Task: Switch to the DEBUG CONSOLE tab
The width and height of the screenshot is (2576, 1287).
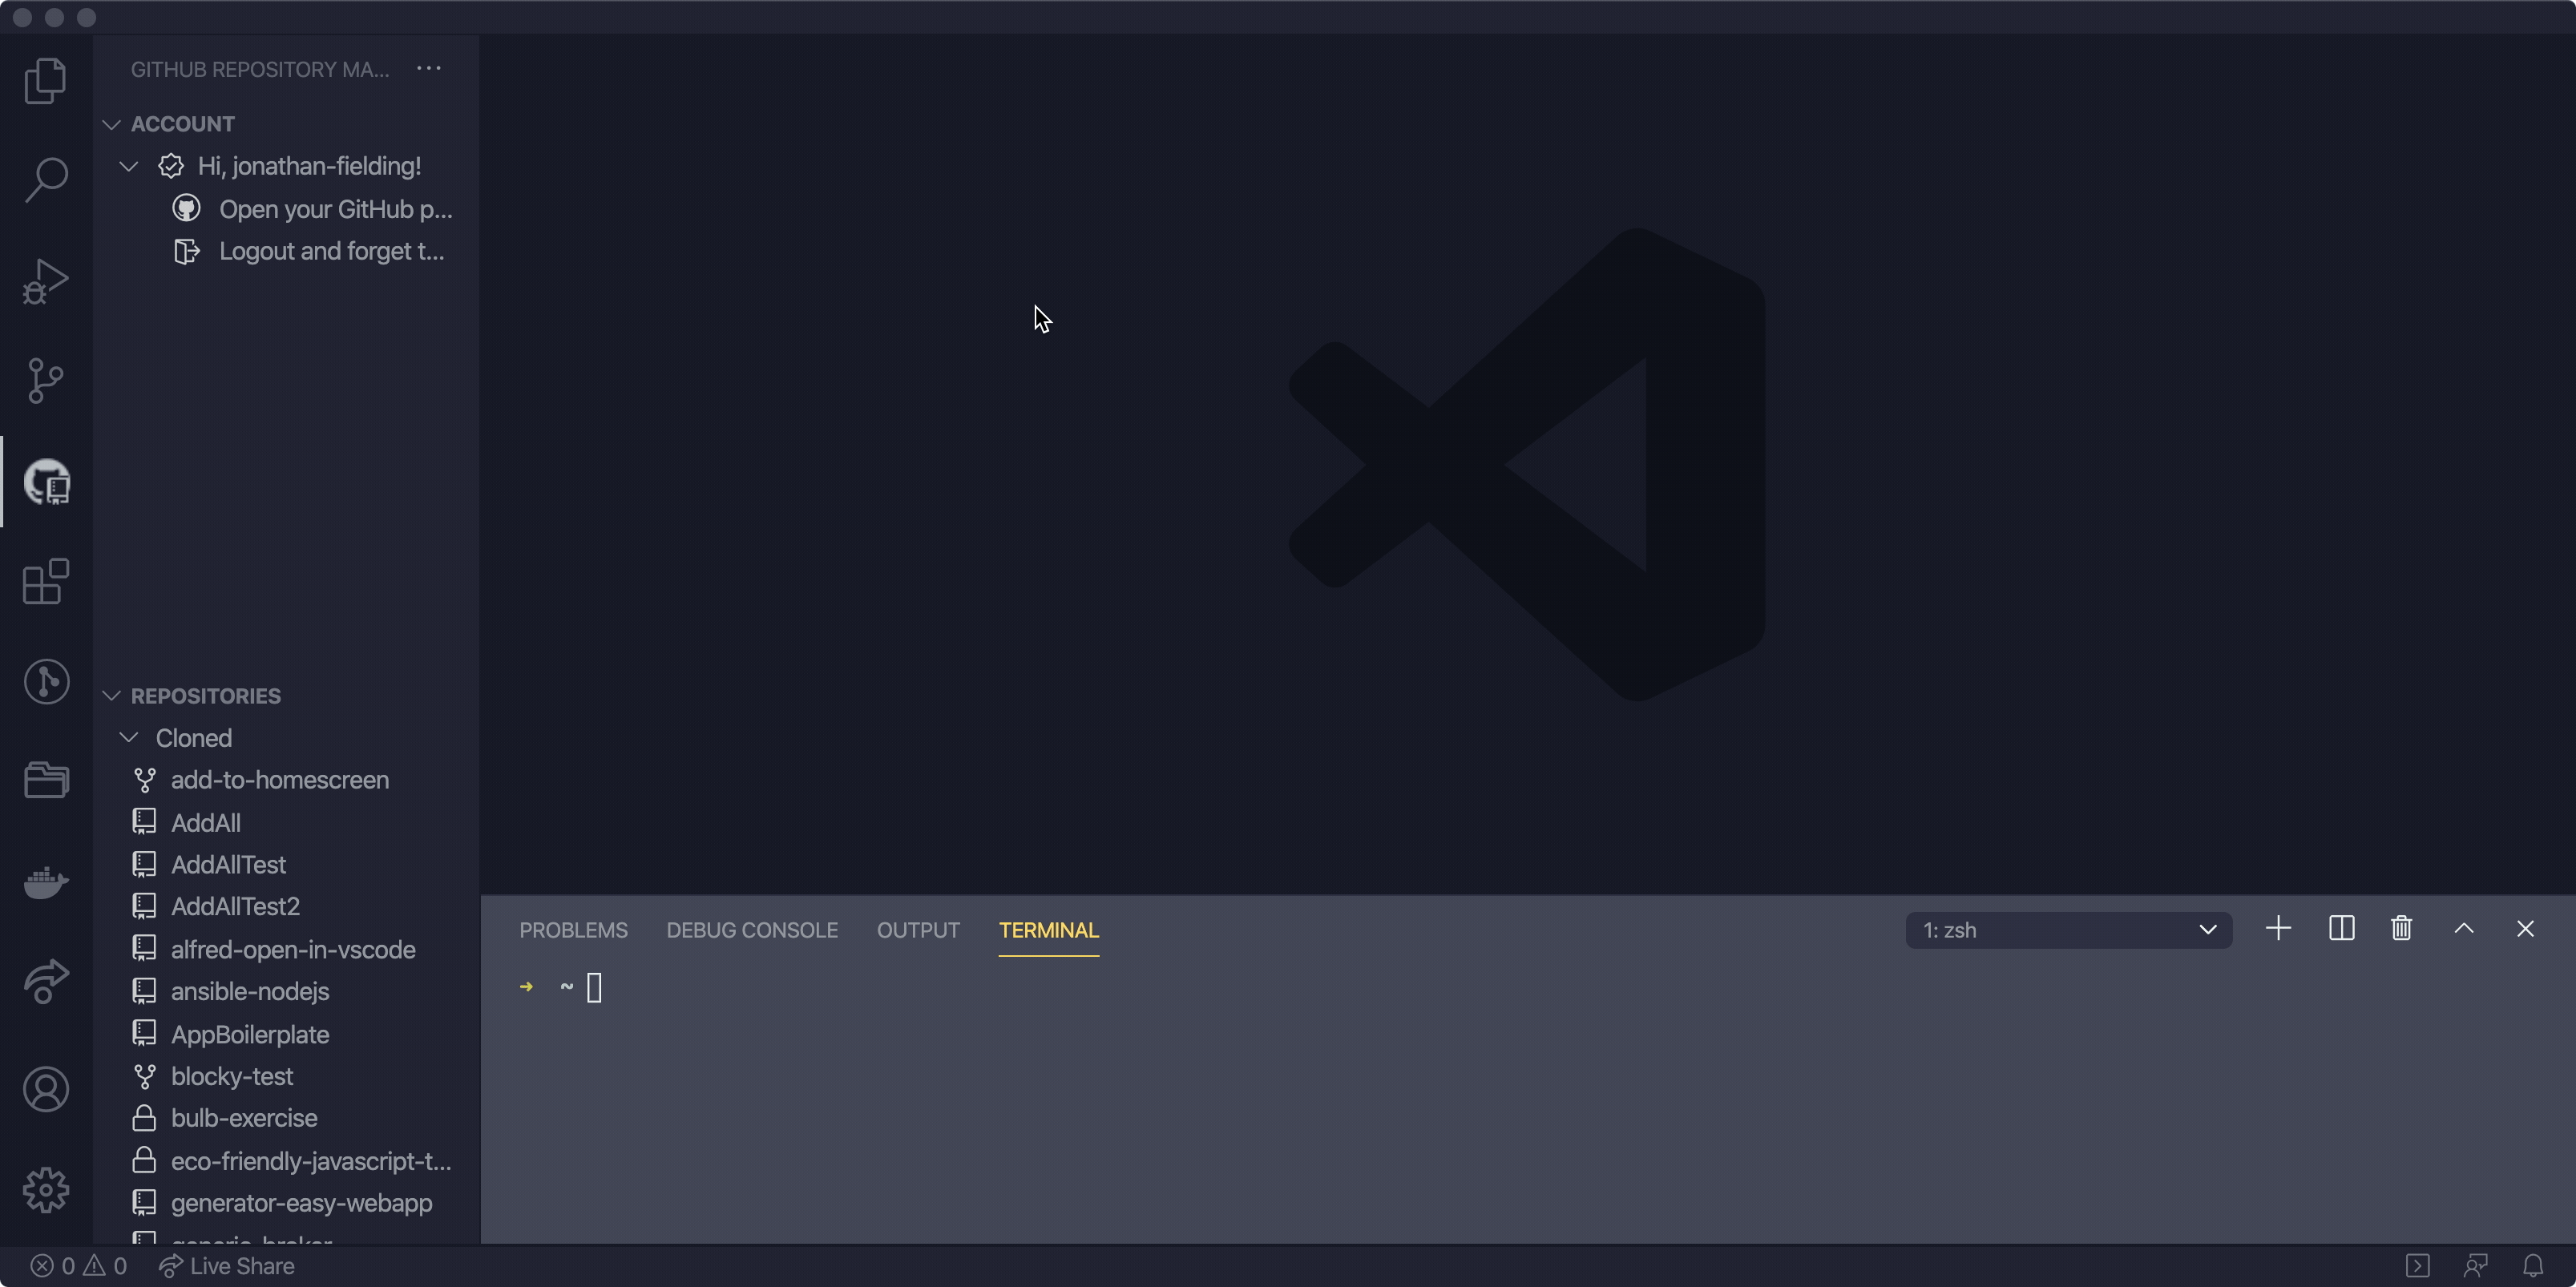Action: click(x=752, y=930)
